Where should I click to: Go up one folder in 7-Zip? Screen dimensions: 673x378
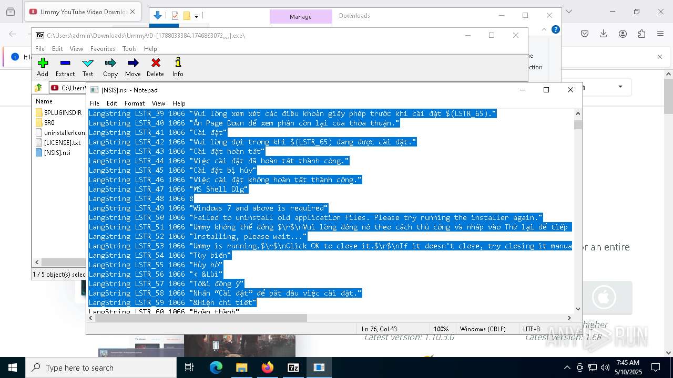point(38,88)
